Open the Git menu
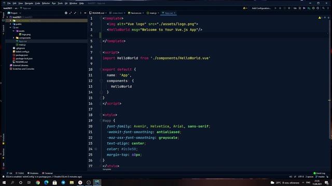Image resolution: width=332 pixels, height=186 pixels. [66, 4]
